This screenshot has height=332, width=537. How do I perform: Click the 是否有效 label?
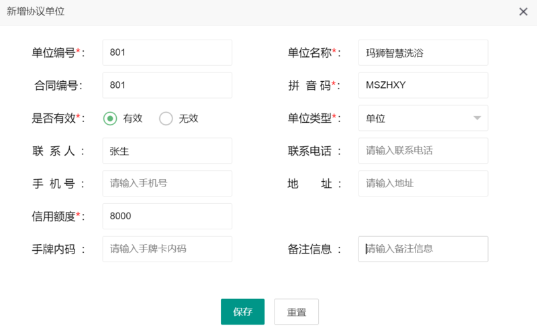(x=58, y=119)
